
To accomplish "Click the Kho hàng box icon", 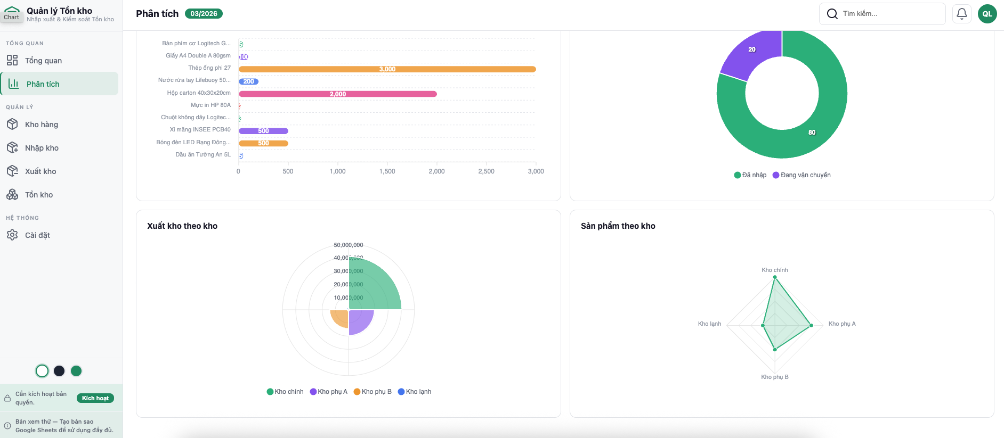I will pos(12,125).
